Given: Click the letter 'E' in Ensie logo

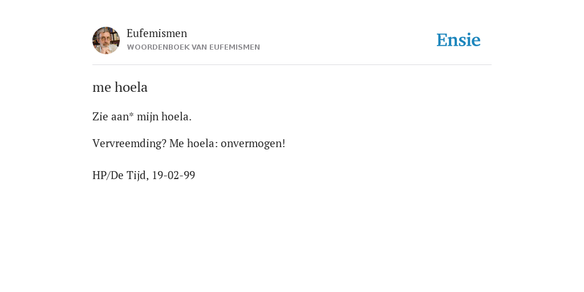Looking at the screenshot, I should pos(442,40).
